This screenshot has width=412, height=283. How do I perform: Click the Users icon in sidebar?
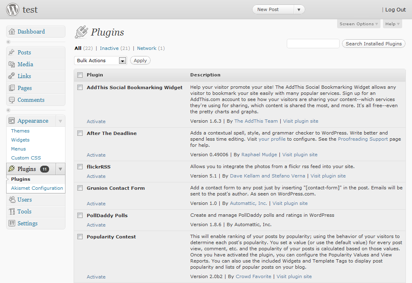(12, 200)
